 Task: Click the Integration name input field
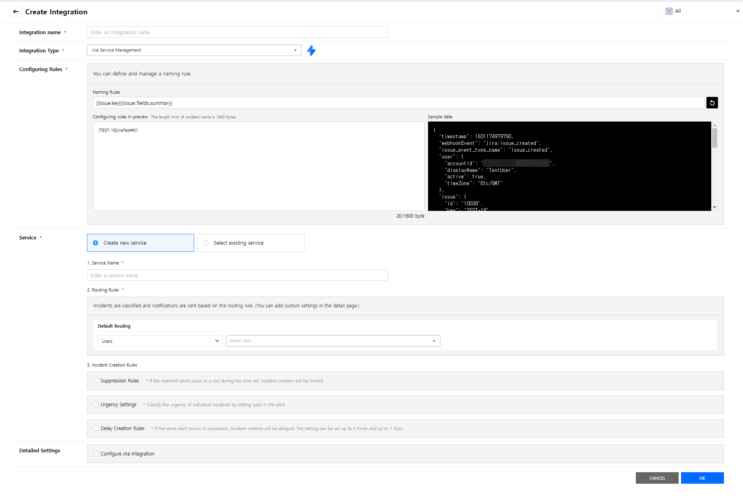(x=237, y=32)
